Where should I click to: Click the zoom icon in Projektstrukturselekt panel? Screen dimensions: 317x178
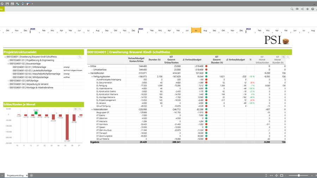tap(80, 57)
